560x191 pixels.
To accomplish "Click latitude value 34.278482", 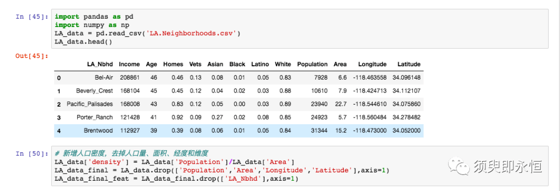I will [407, 117].
